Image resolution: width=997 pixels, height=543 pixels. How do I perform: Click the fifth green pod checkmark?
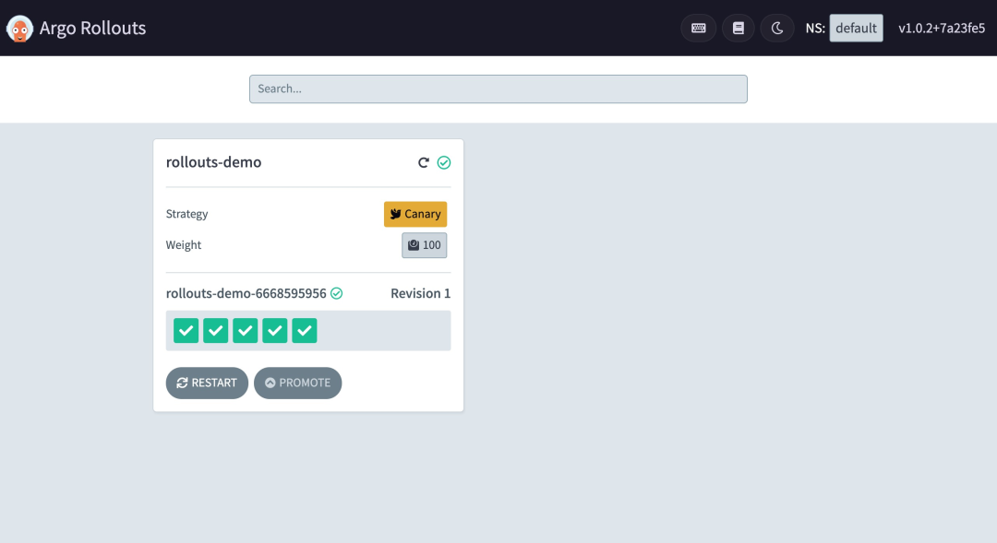click(305, 330)
